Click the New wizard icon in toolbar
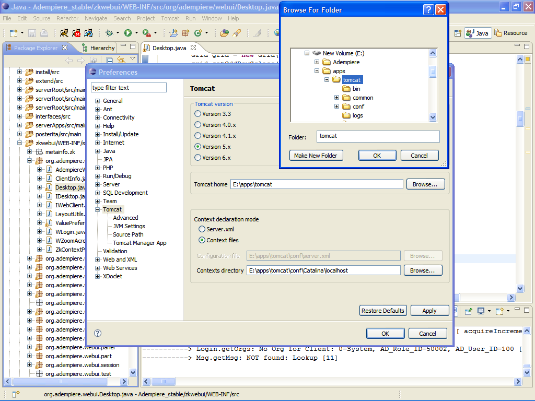This screenshot has height=401, width=535. (14, 33)
